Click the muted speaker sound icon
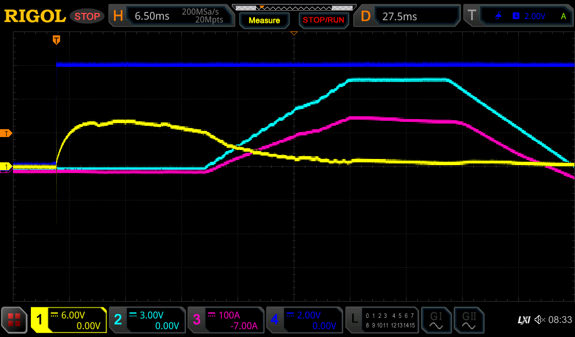Screen dimensions: 575x337 coord(540,320)
